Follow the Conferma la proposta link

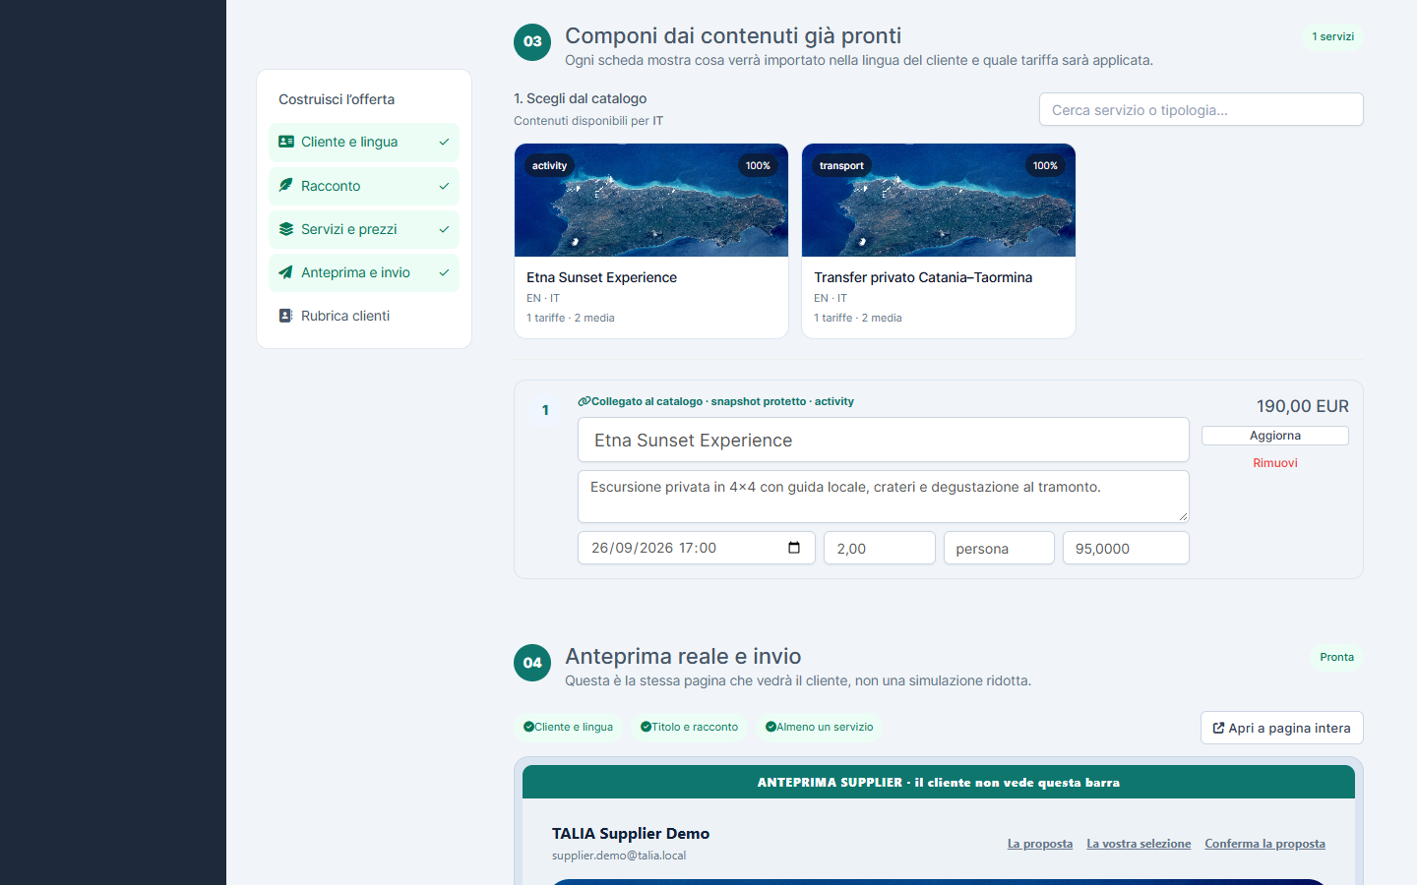(x=1264, y=844)
